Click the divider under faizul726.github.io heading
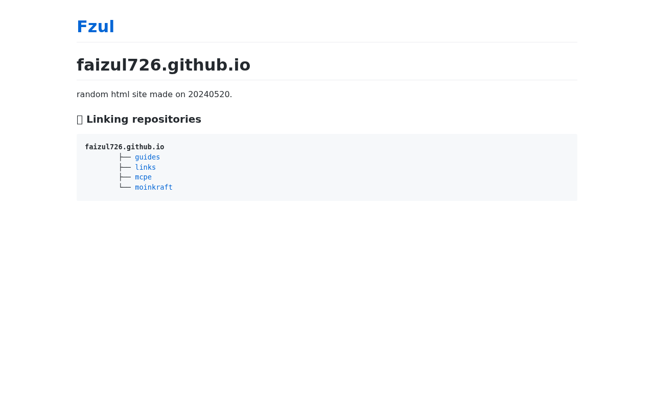Viewport: 654px width, 409px height. click(x=327, y=80)
